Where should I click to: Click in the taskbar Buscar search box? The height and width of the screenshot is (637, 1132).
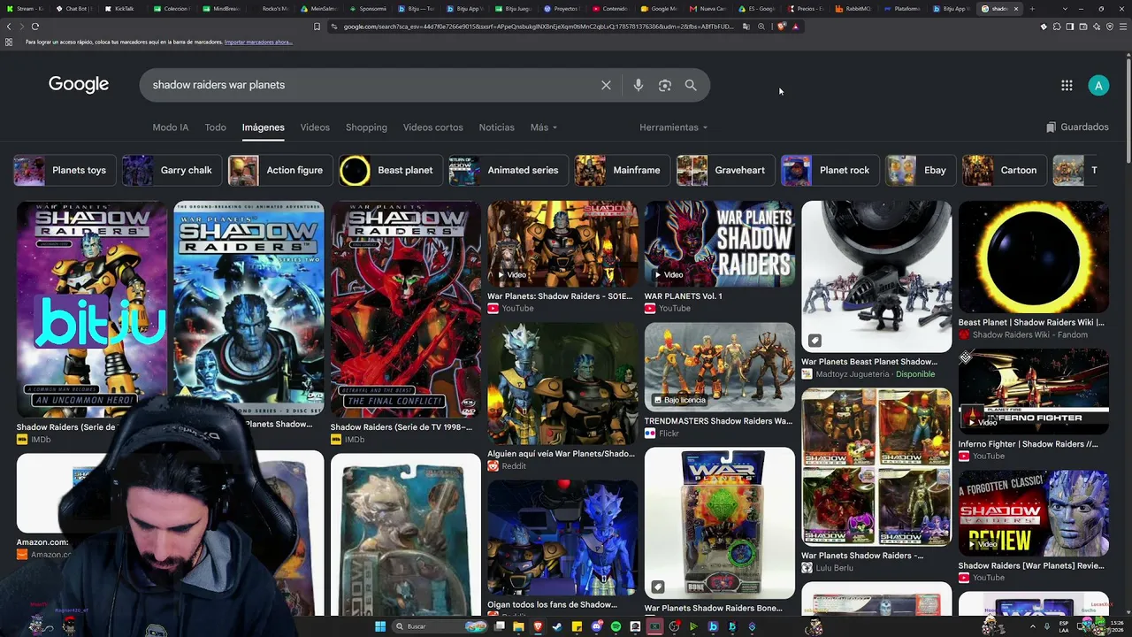pos(440,626)
